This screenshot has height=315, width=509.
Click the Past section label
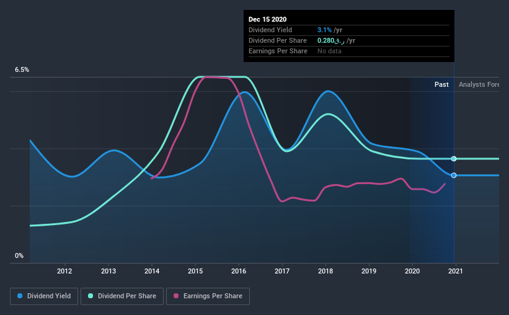pyautogui.click(x=441, y=84)
